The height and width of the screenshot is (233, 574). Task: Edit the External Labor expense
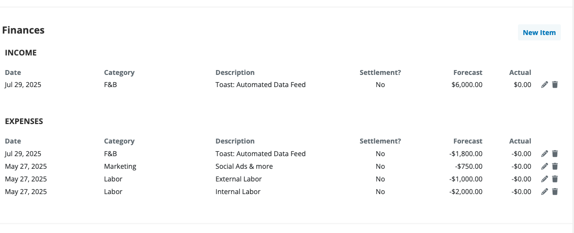point(544,179)
